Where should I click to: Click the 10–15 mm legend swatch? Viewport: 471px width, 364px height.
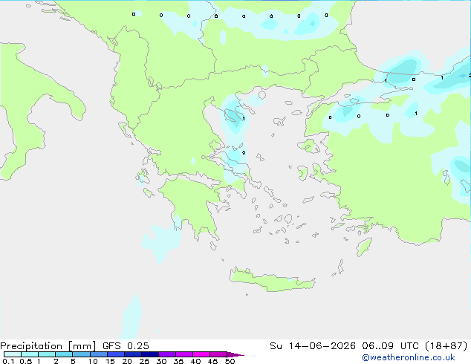coord(98,354)
